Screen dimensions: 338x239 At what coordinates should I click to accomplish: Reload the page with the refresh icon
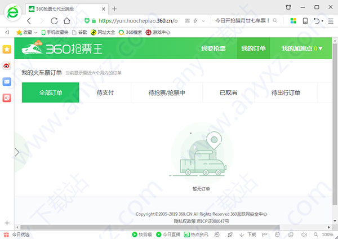[x=54, y=21]
